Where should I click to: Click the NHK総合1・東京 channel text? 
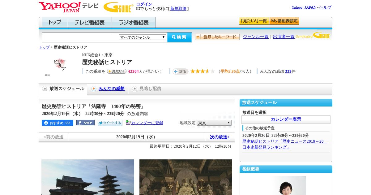[97, 55]
